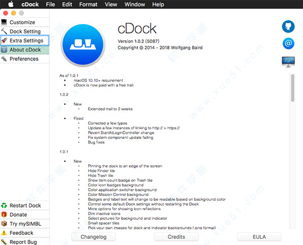
Task: Click 'Hide Trash tile' line
Action: [100, 175]
